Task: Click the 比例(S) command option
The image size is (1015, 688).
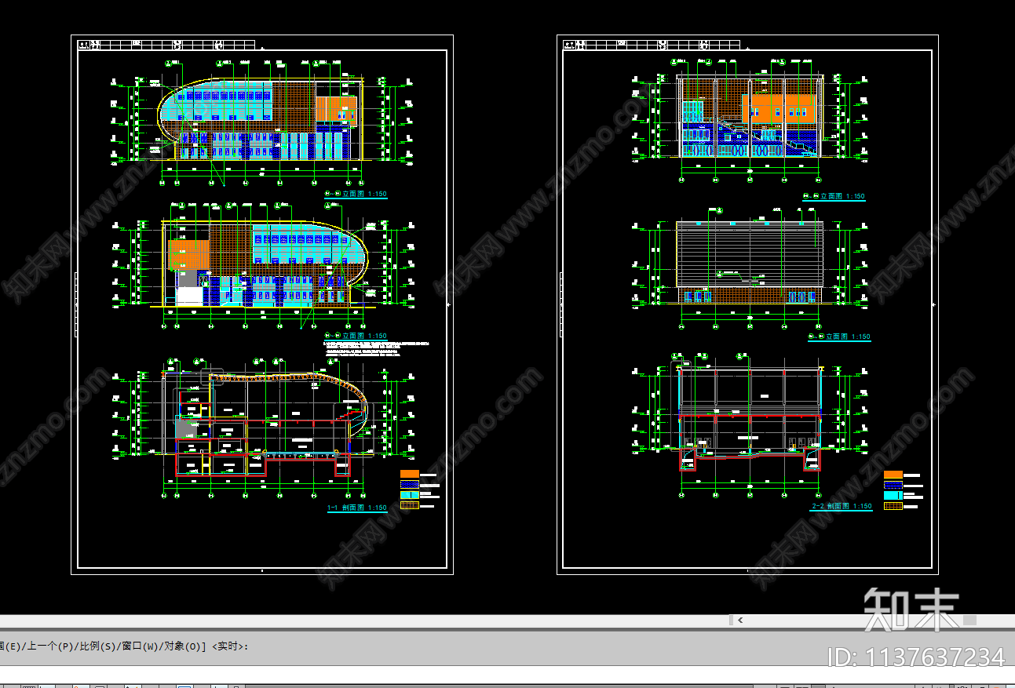Action: click(x=97, y=646)
